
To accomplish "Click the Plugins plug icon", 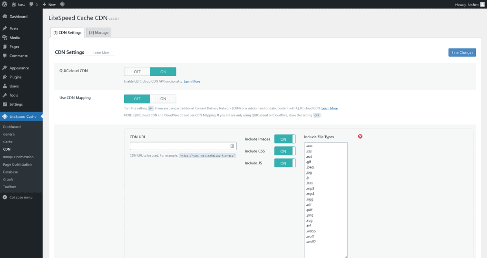I will click(5, 77).
